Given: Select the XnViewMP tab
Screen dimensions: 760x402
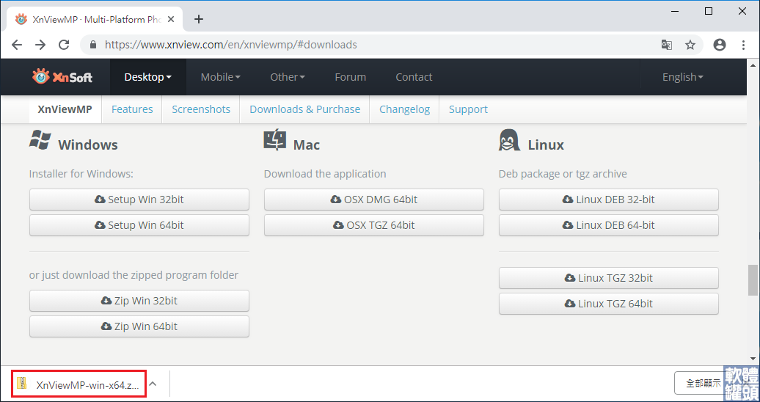Looking at the screenshot, I should tap(65, 109).
